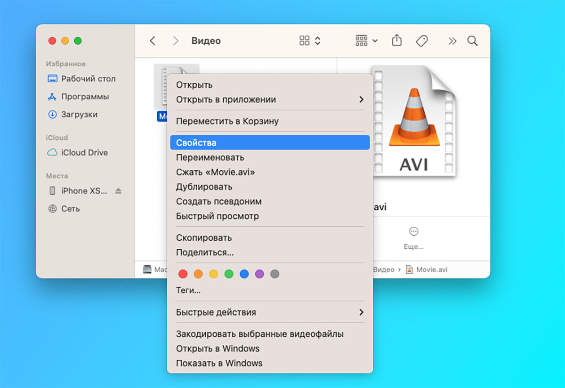Open the icon view switcher dropdown
565x388 pixels.
310,41
